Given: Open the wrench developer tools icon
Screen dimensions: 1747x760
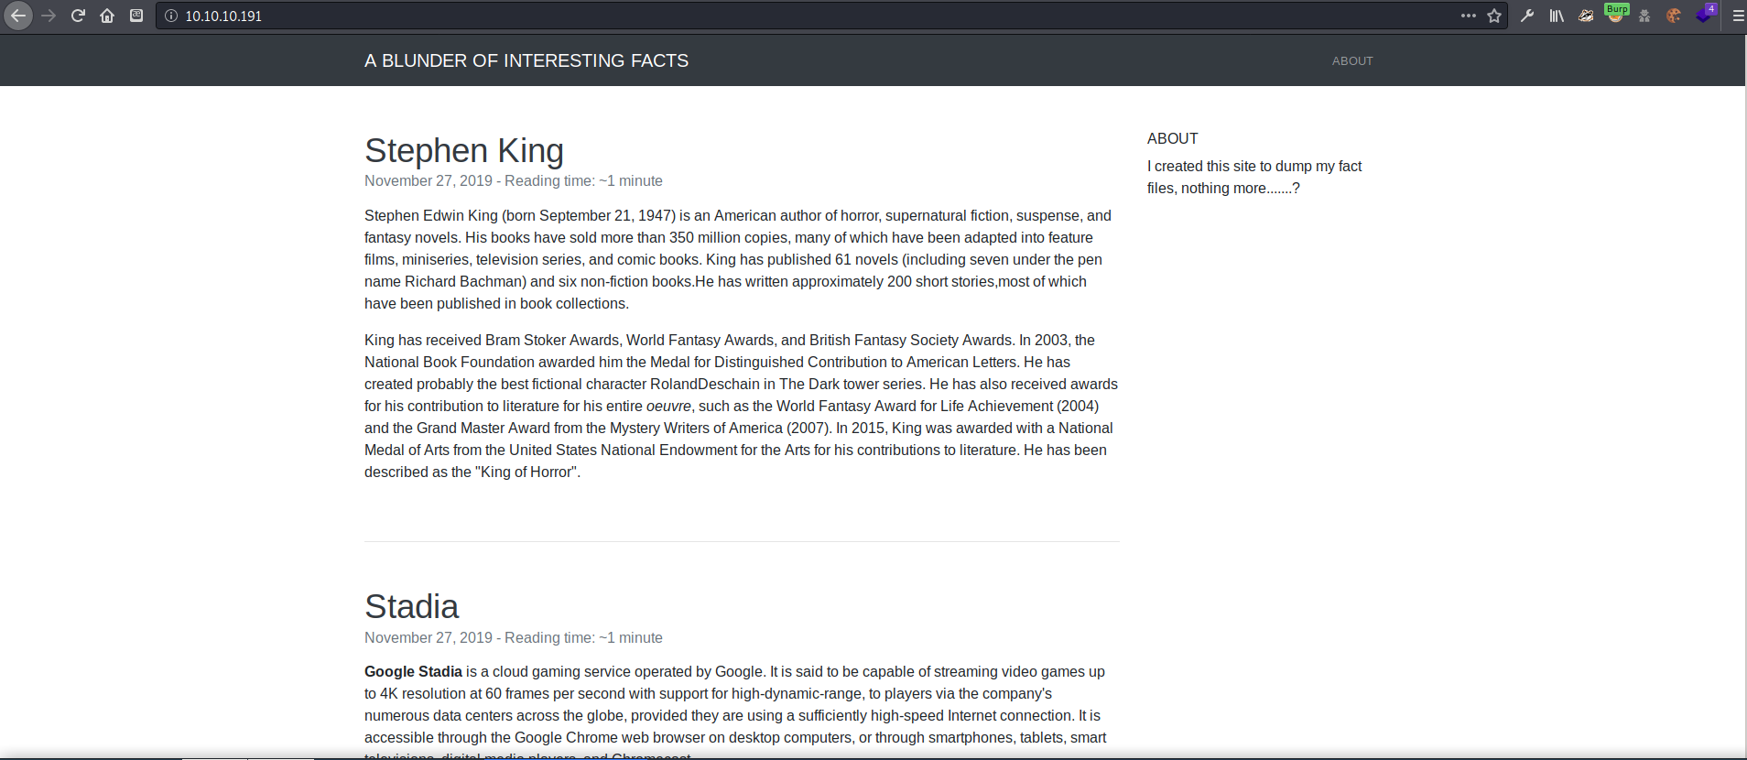Looking at the screenshot, I should coord(1527,16).
